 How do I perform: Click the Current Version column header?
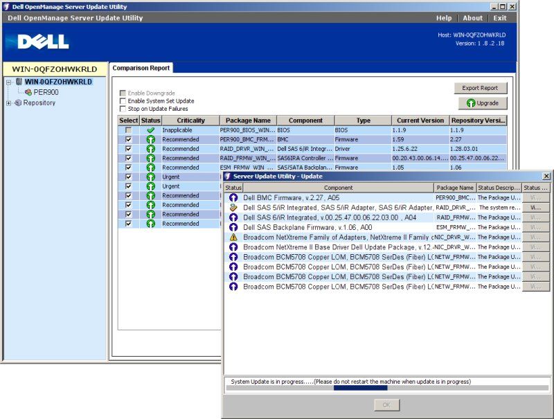(420, 121)
